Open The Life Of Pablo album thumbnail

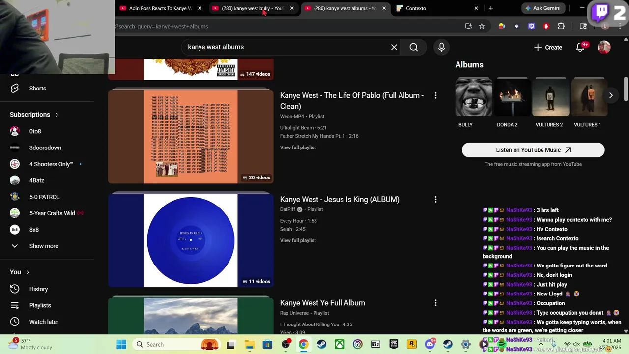191,136
